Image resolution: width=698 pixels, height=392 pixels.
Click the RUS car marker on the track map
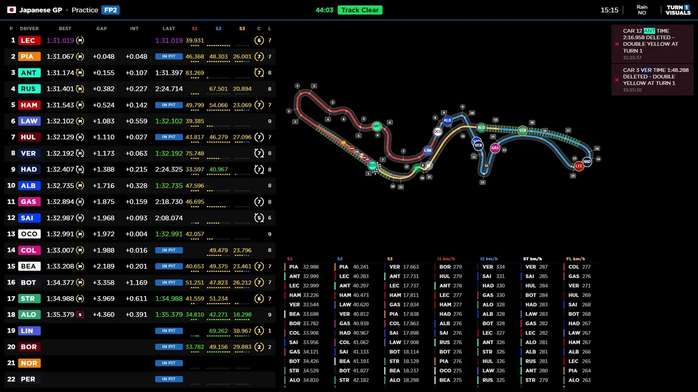(372, 165)
